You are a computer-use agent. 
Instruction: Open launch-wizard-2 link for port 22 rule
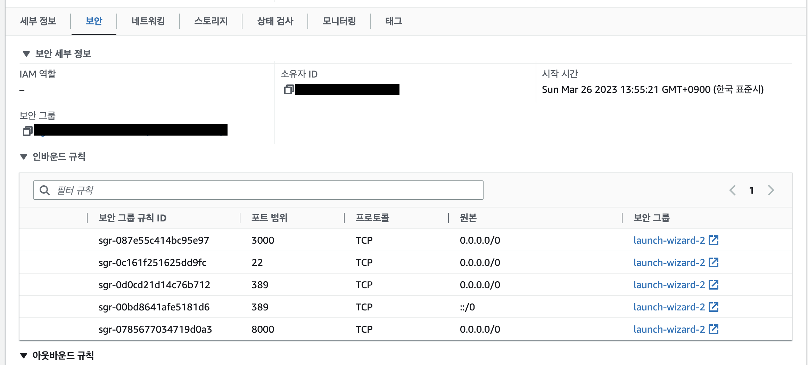pyautogui.click(x=669, y=262)
